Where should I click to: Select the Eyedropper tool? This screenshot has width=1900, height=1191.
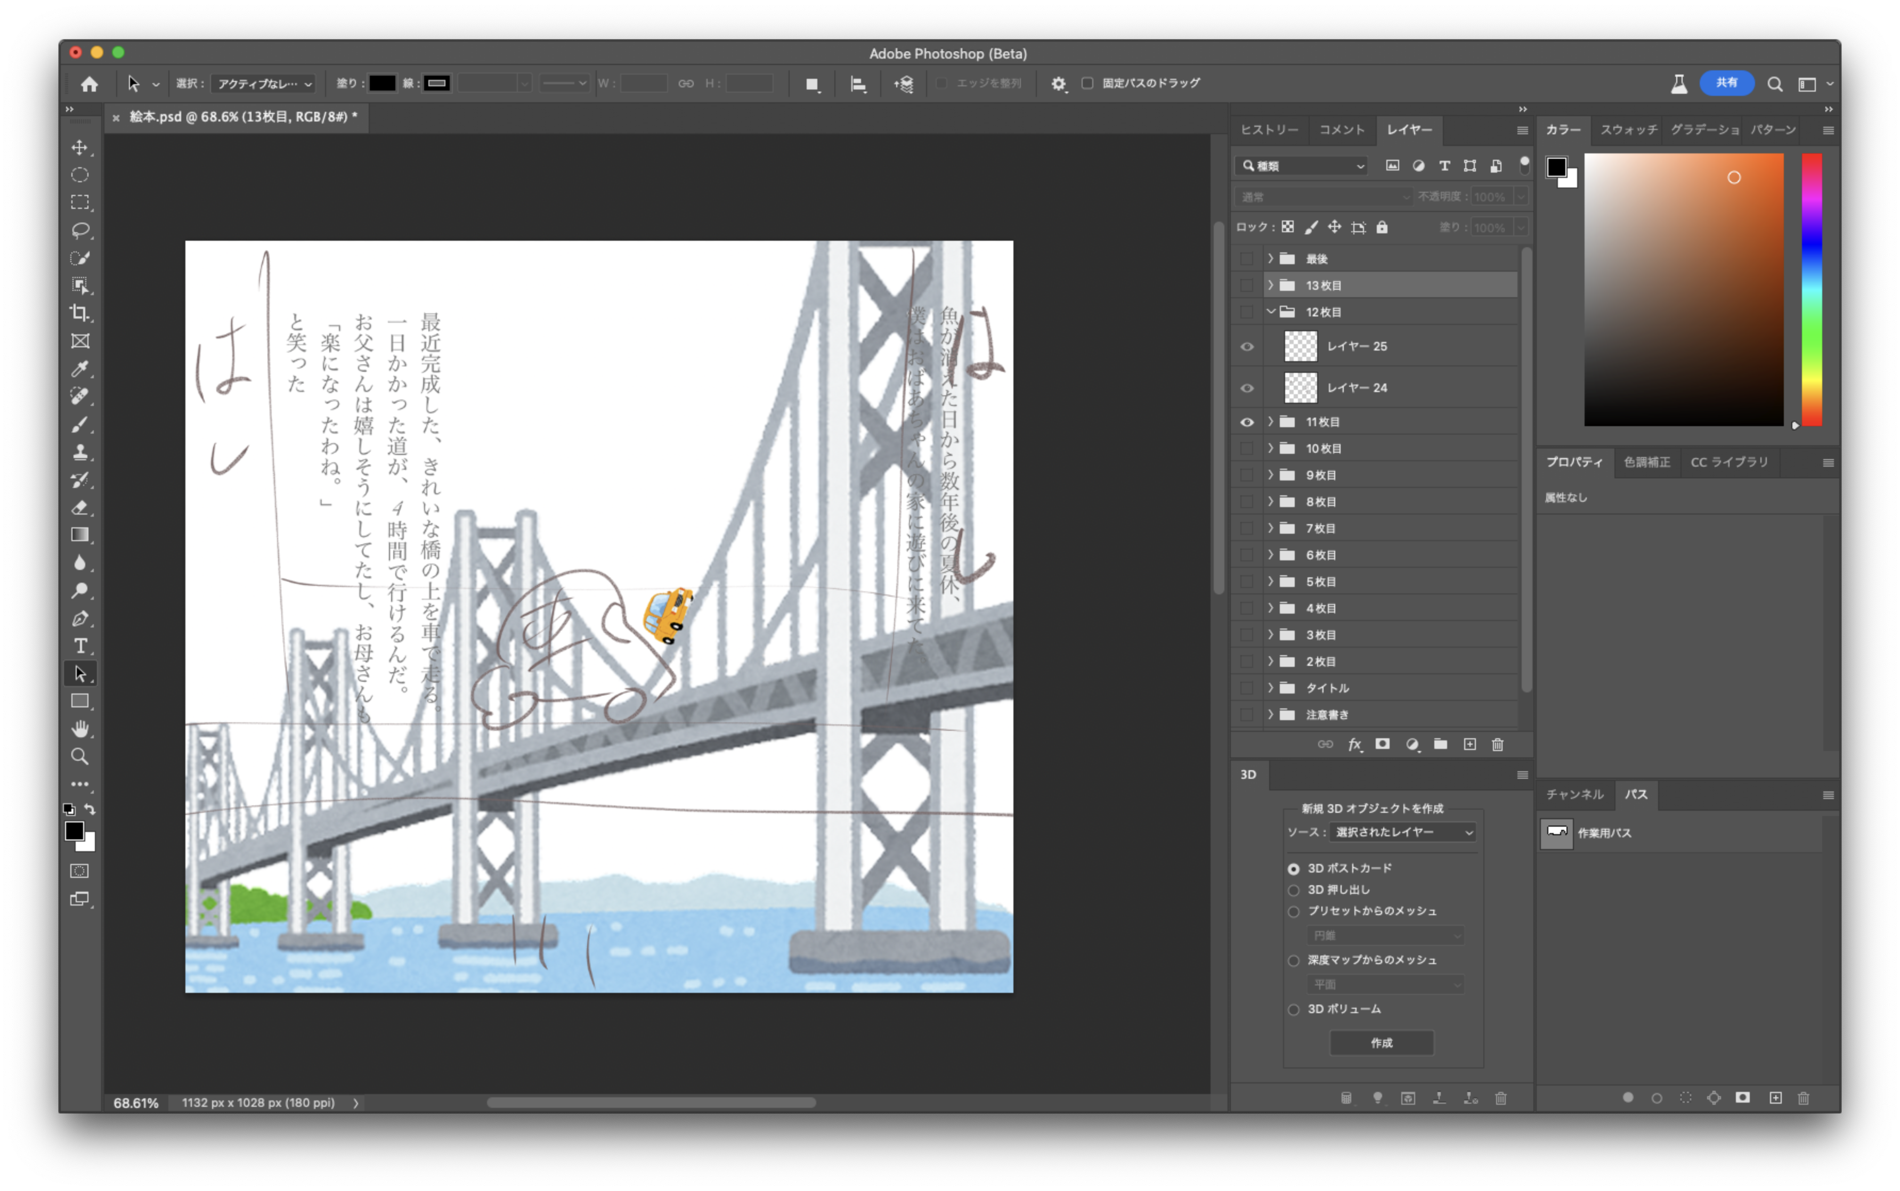(79, 369)
